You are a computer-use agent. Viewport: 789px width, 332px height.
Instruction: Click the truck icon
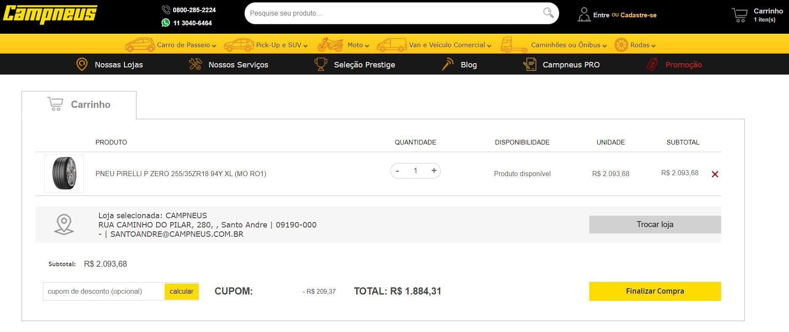click(514, 45)
